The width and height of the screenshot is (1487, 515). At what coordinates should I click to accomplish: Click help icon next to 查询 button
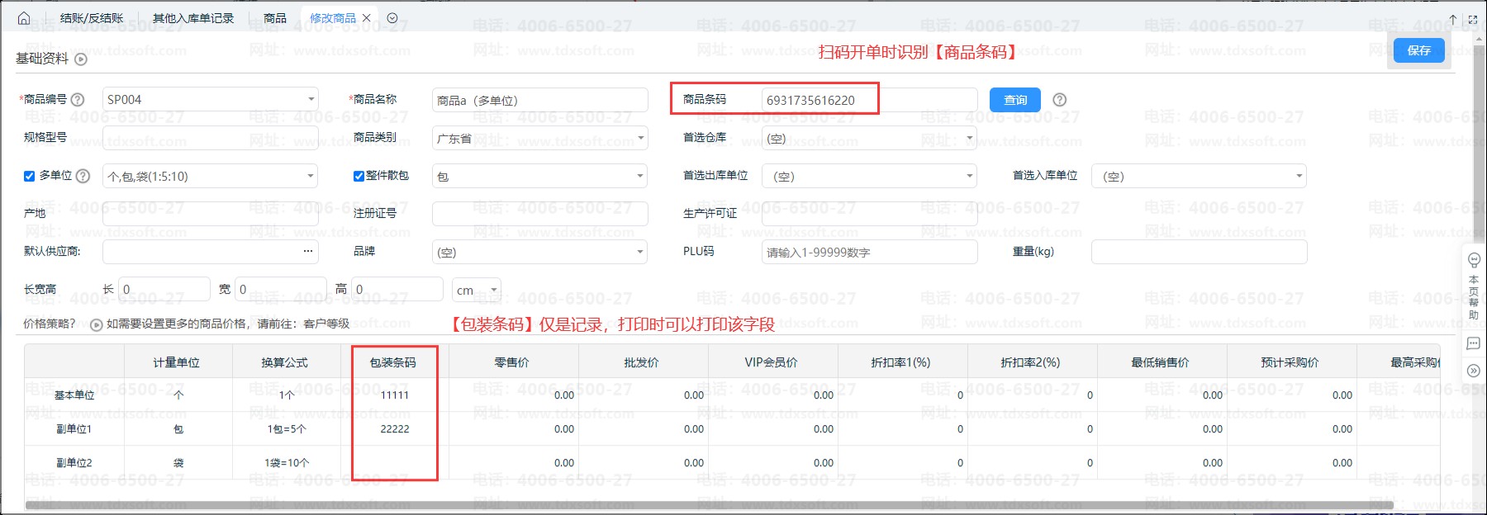click(1060, 100)
